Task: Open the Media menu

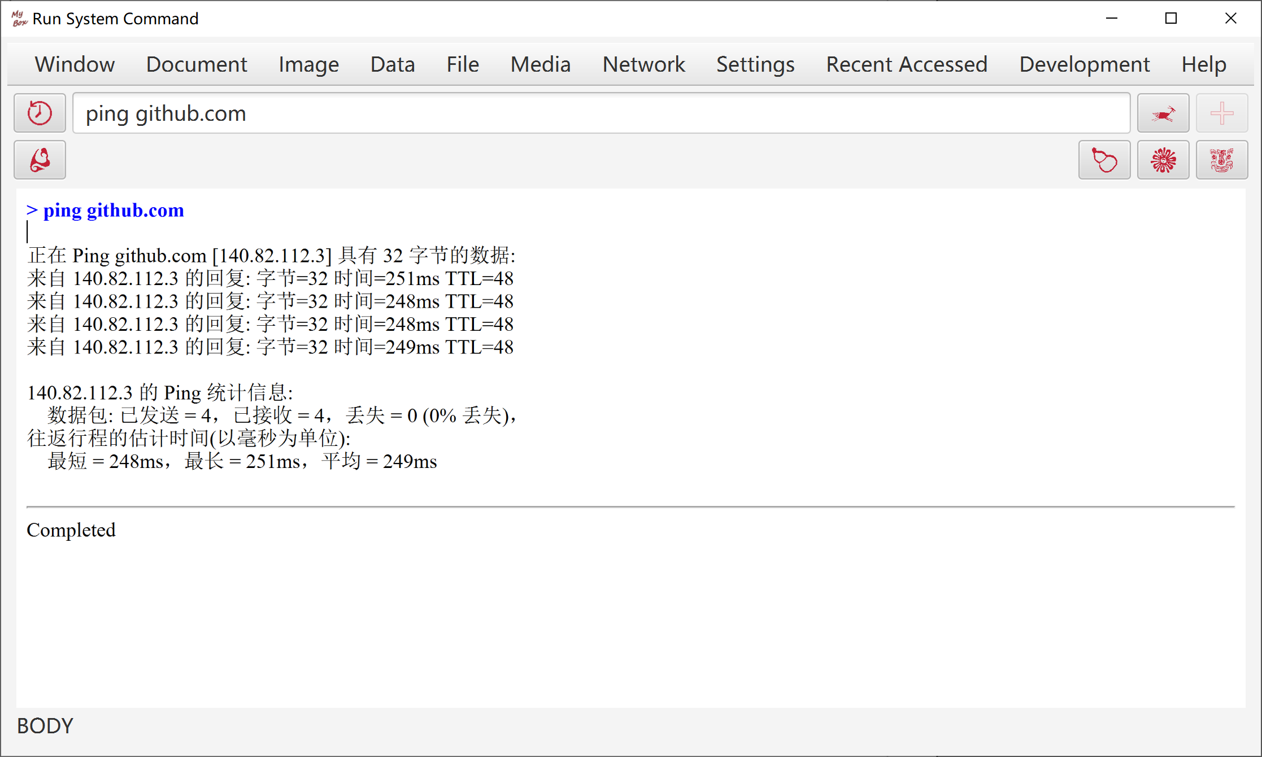Action: coord(540,64)
